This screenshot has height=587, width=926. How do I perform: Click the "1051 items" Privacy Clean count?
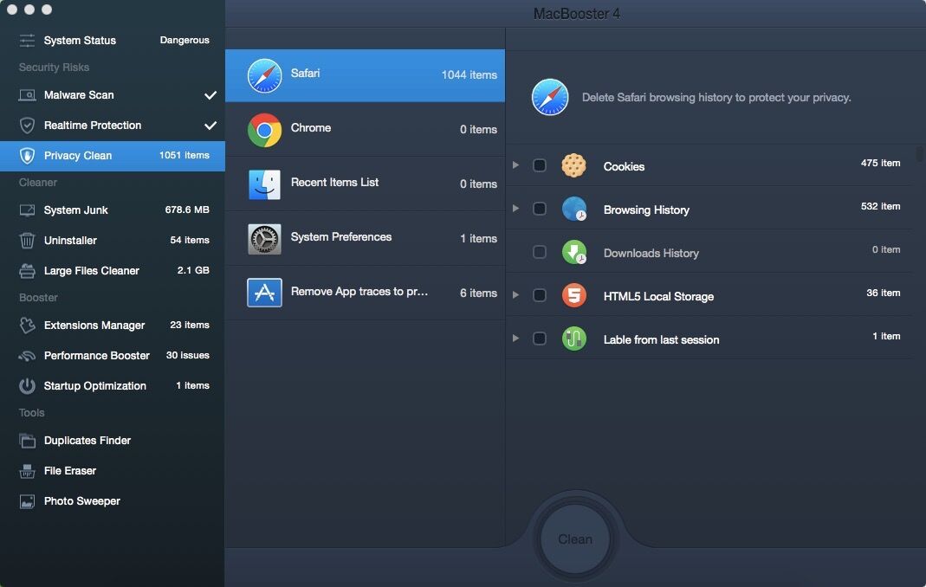pyautogui.click(x=185, y=155)
